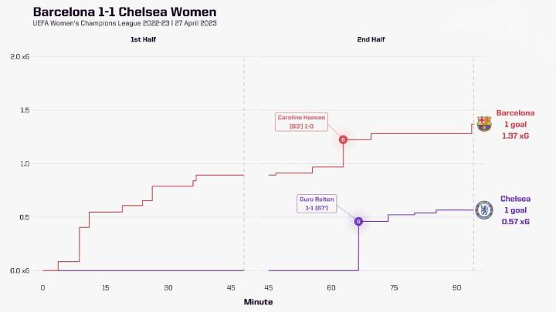Click the Barcelona team name label
The height and width of the screenshot is (312, 556).
click(515, 112)
